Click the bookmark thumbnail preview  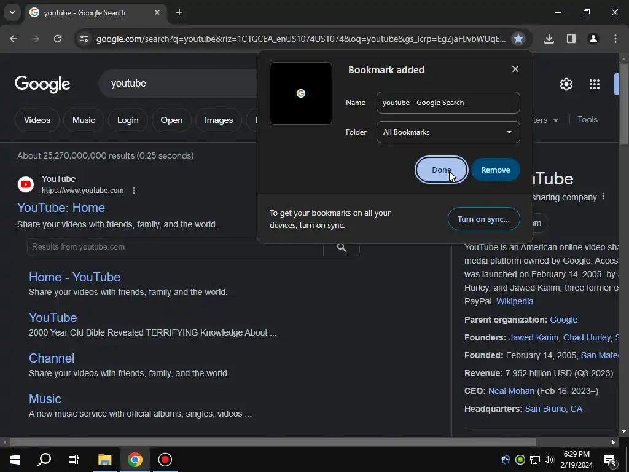click(301, 93)
